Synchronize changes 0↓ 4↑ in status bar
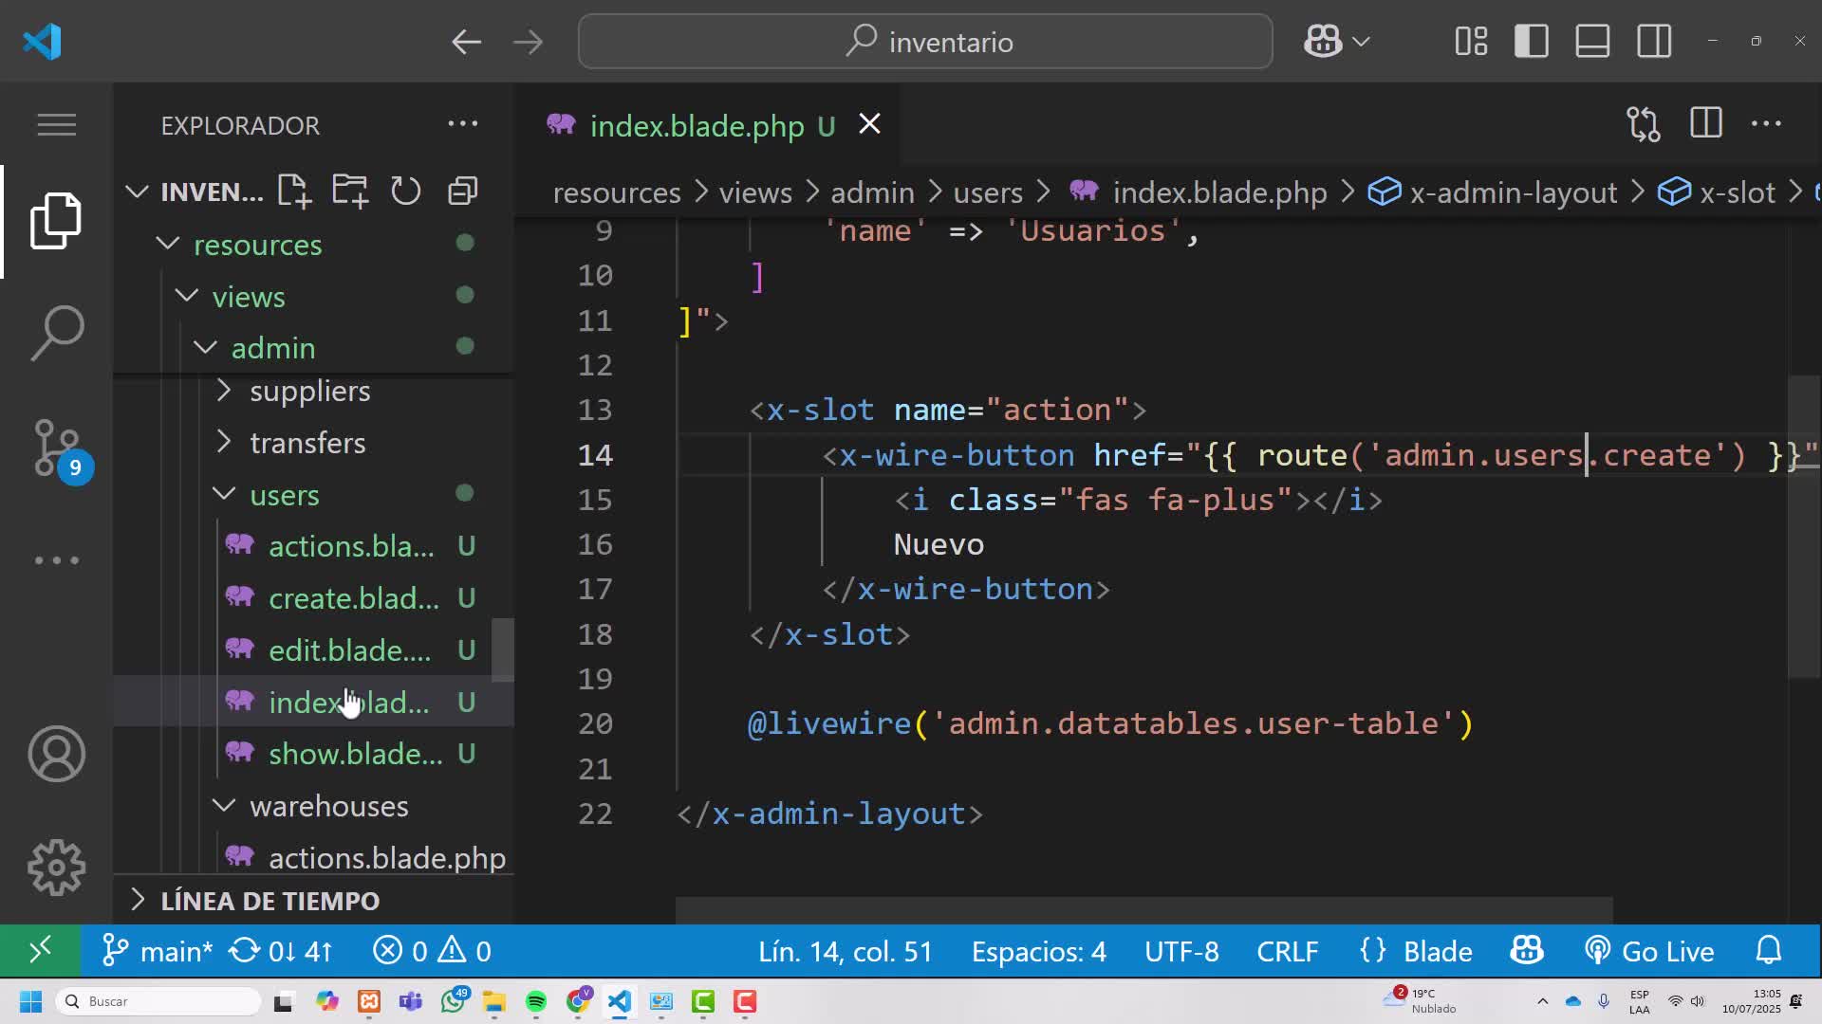Viewport: 1822px width, 1024px height. 282,951
